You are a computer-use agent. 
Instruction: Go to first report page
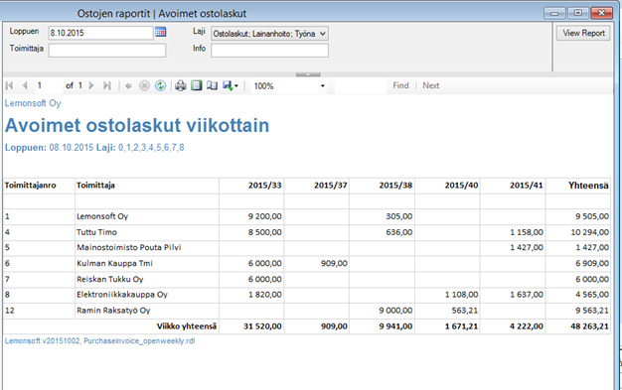click(10, 85)
